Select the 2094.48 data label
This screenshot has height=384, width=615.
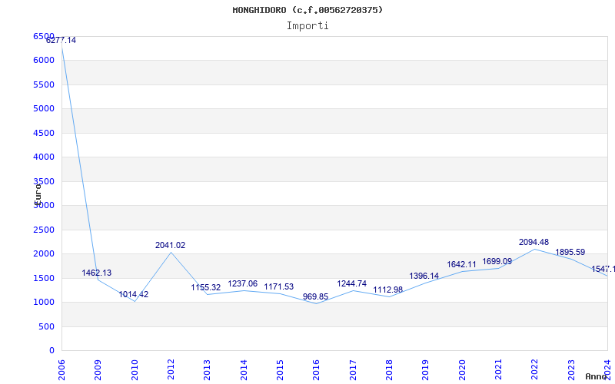click(x=534, y=242)
